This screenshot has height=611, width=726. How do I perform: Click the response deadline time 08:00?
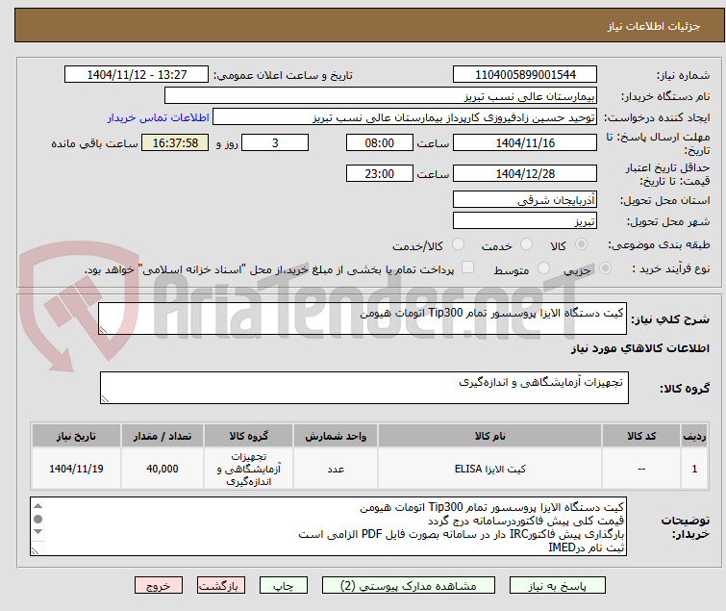pyautogui.click(x=380, y=142)
